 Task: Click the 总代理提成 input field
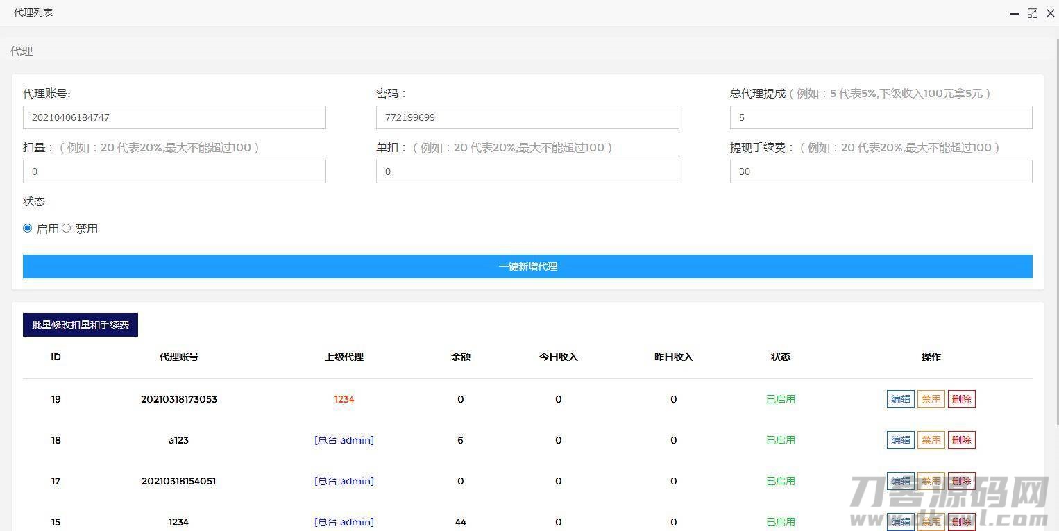pos(881,117)
